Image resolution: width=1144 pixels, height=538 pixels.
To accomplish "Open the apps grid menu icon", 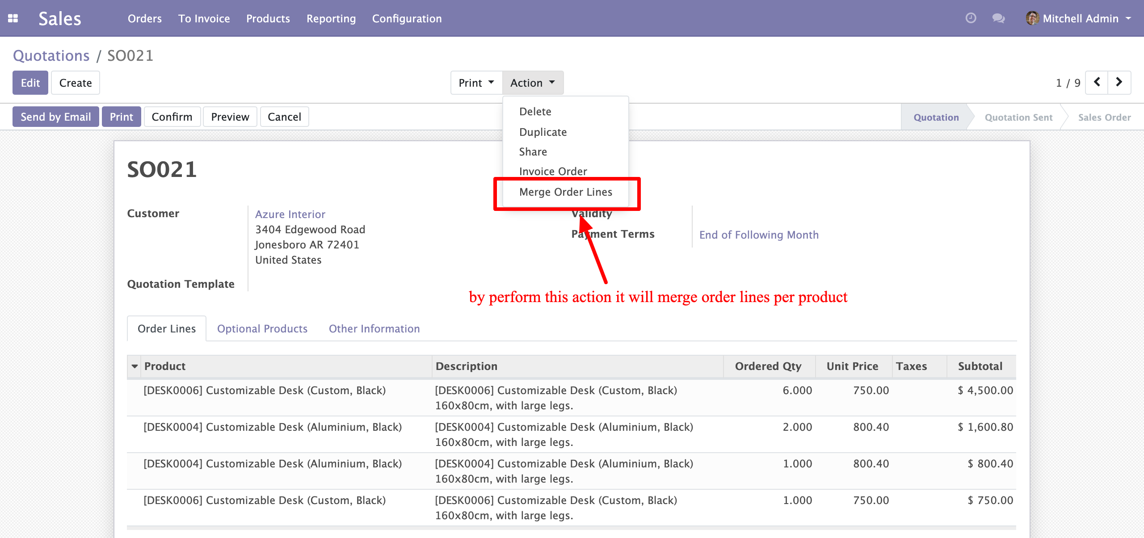I will coord(13,18).
